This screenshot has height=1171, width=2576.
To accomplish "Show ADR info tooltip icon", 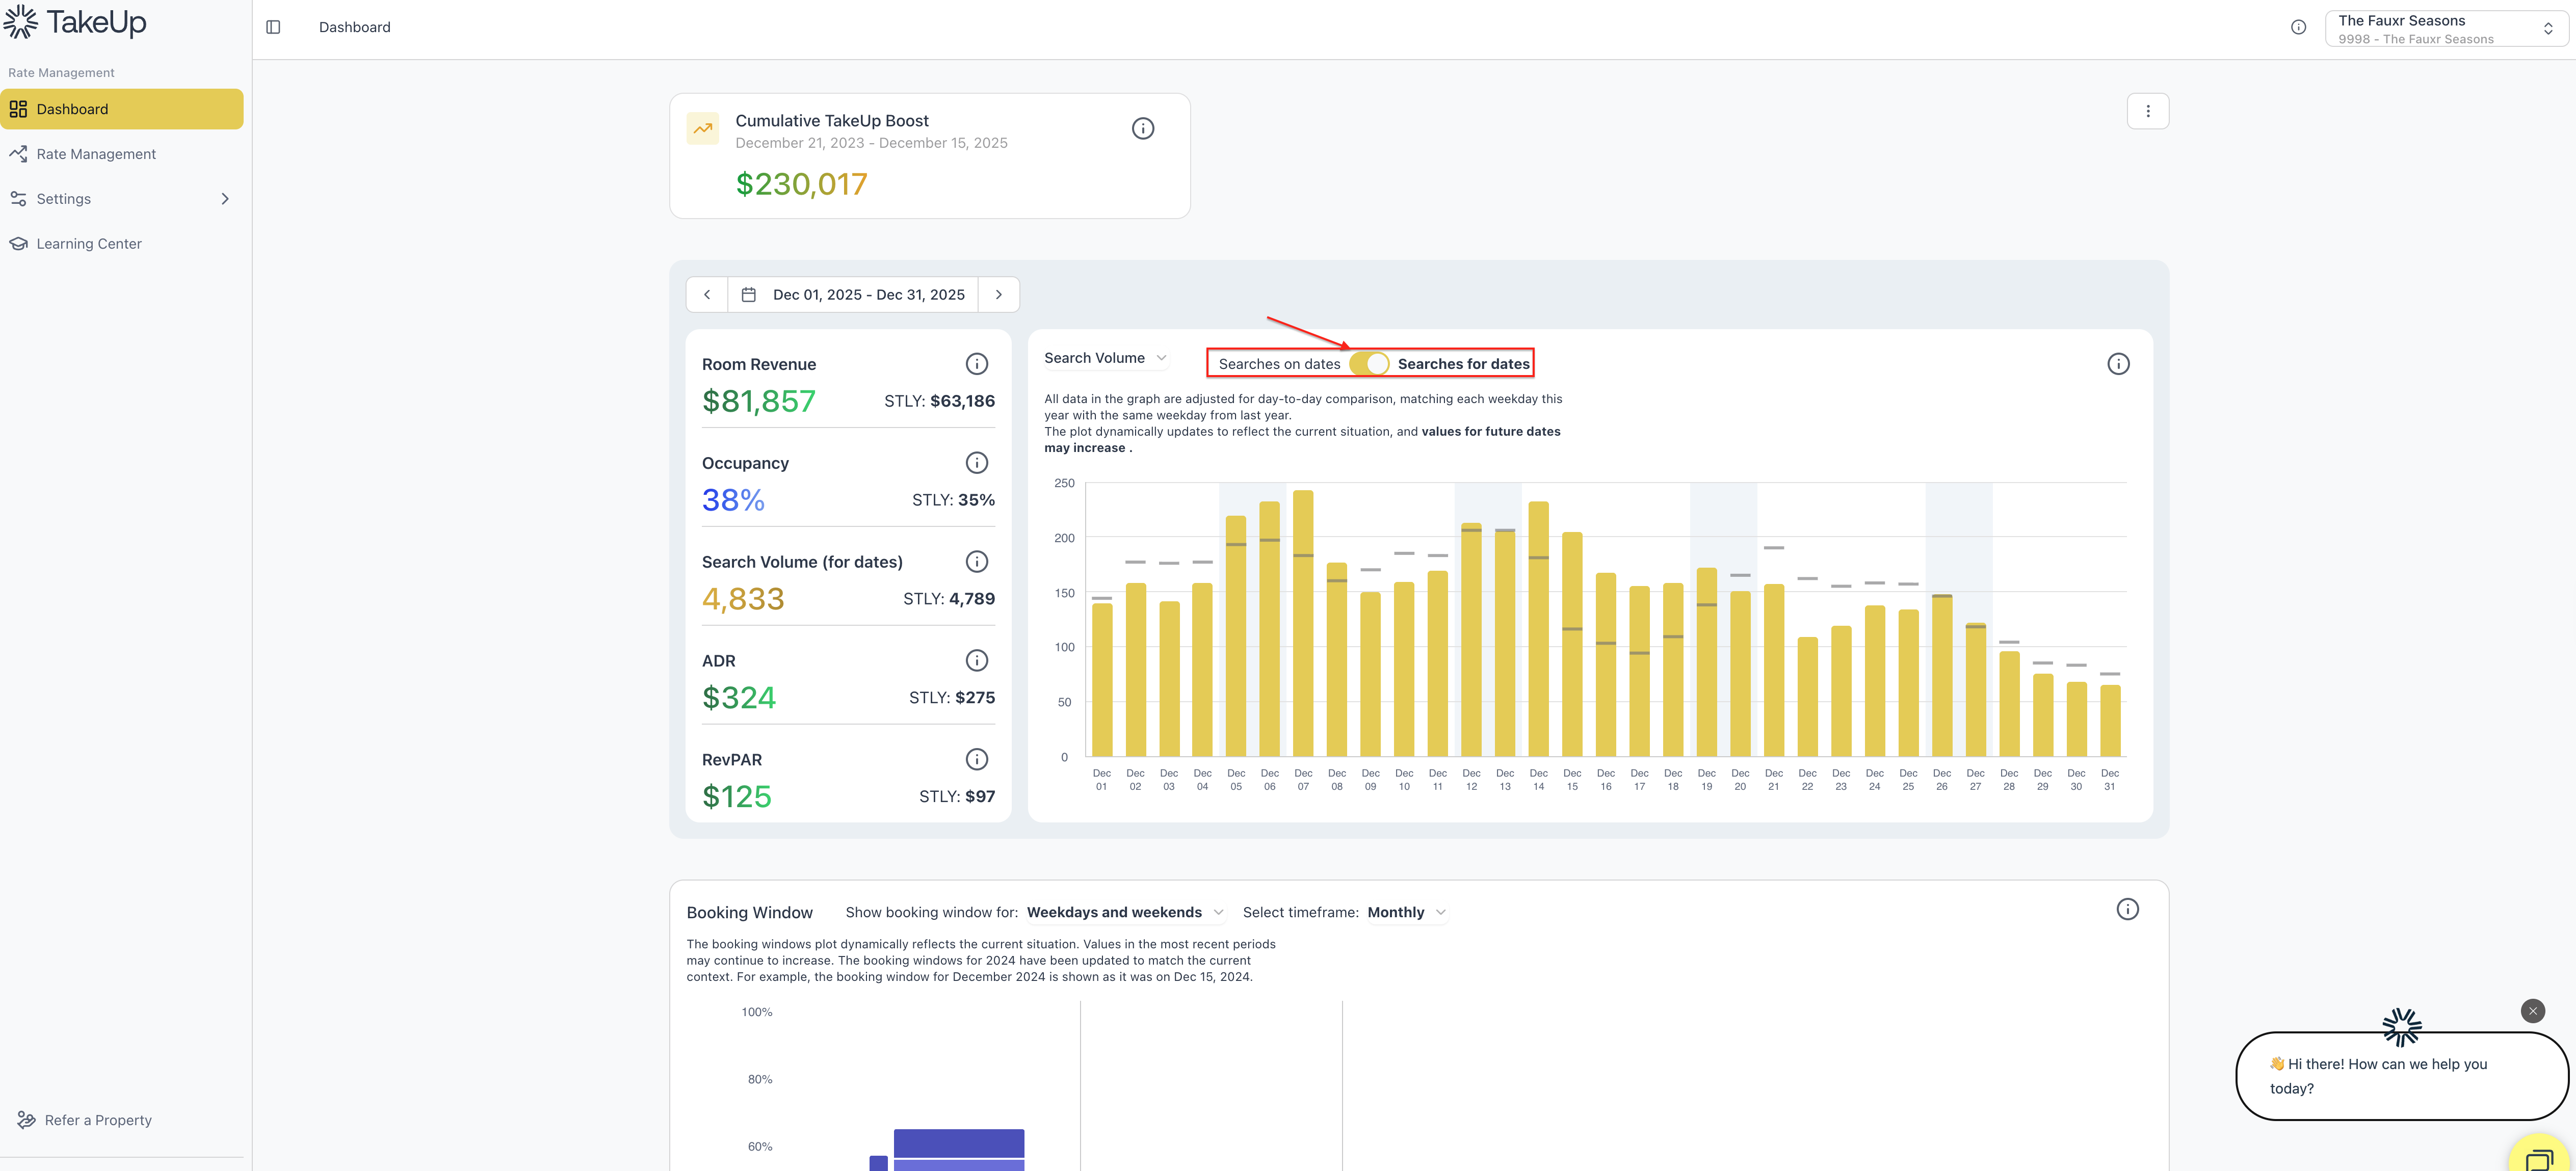I will point(976,660).
